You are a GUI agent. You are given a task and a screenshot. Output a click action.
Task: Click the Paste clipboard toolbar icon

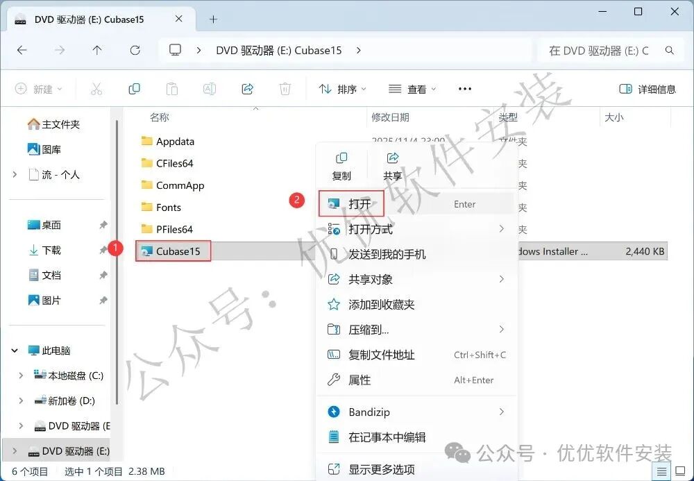tap(171, 89)
